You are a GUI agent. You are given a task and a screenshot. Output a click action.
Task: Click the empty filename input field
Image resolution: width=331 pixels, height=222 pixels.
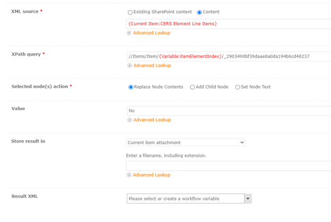(x=229, y=166)
